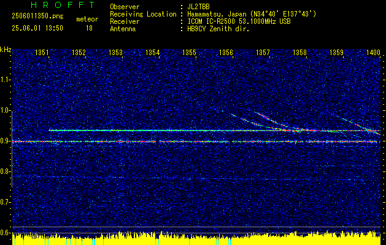
Task: Click the 1354 time marker
Action: [152, 52]
